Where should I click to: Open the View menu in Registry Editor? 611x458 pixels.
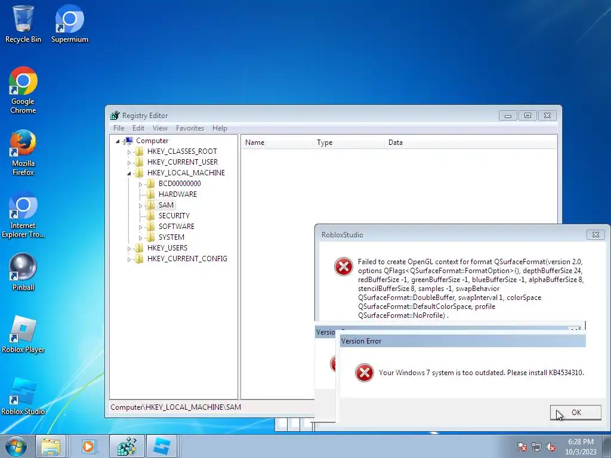[160, 128]
